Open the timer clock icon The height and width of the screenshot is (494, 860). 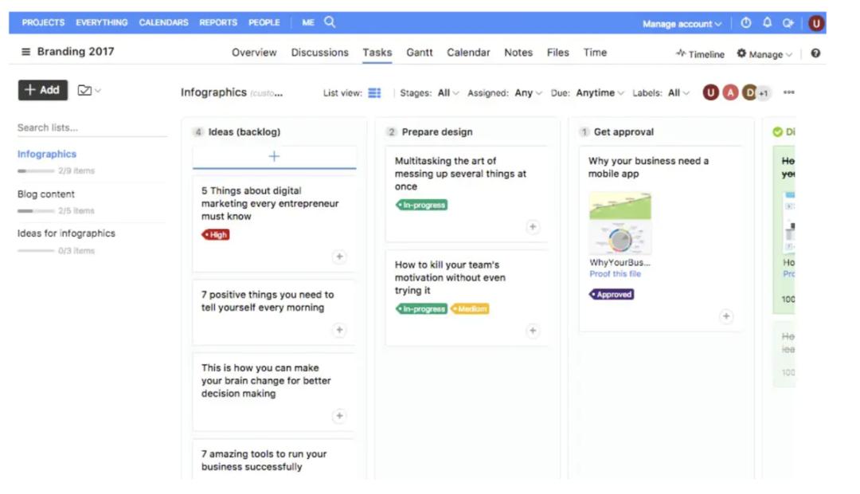[746, 23]
